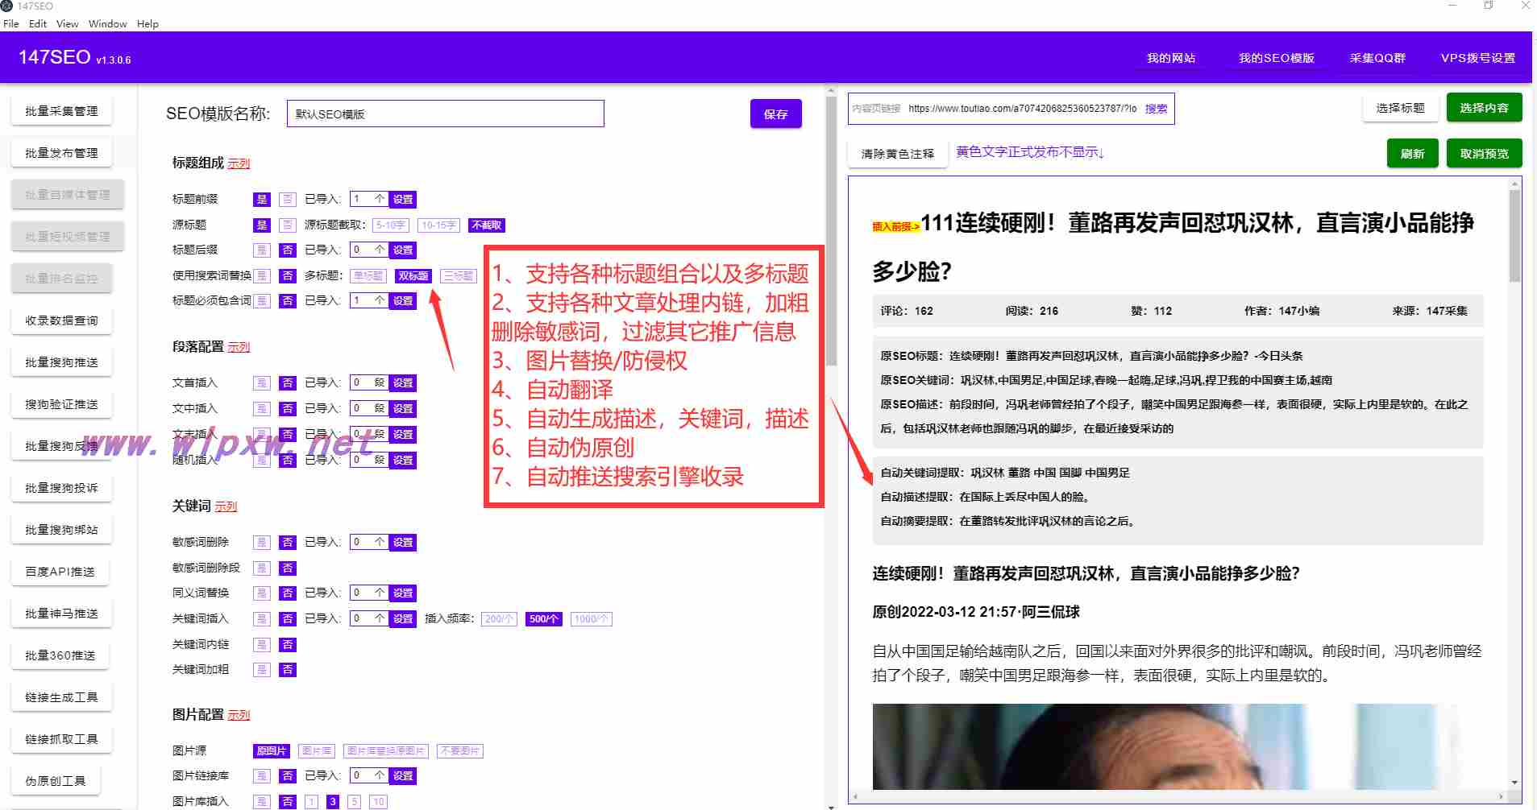Set 关键词内链 to 是

(262, 644)
